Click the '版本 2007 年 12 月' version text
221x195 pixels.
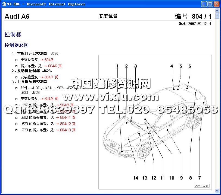pyautogui.click(x=195, y=24)
